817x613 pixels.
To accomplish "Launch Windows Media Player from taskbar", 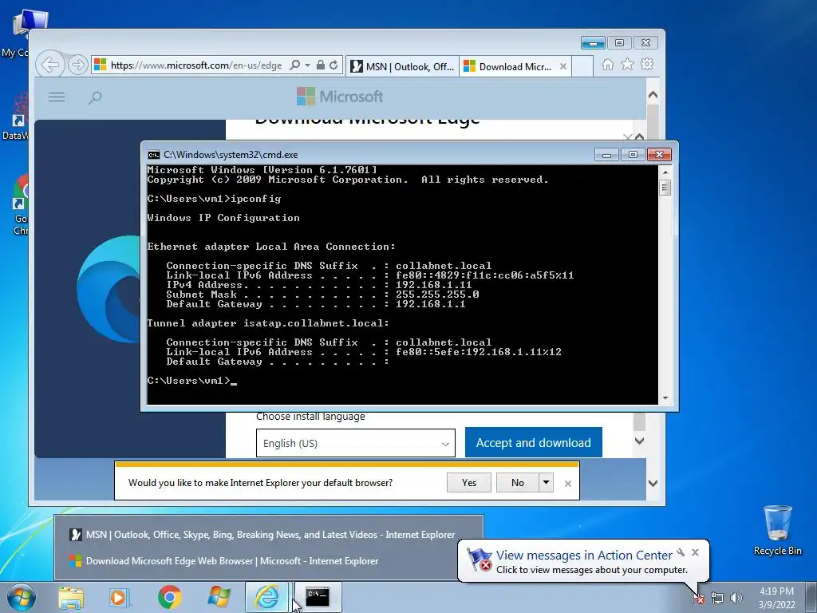I will pyautogui.click(x=120, y=597).
